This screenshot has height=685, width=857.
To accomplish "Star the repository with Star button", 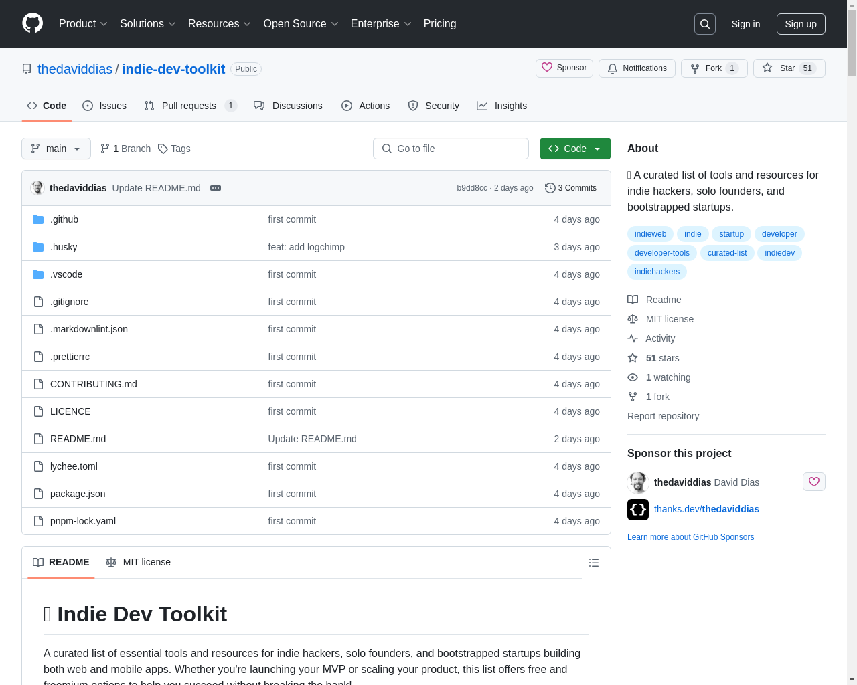I will point(789,68).
